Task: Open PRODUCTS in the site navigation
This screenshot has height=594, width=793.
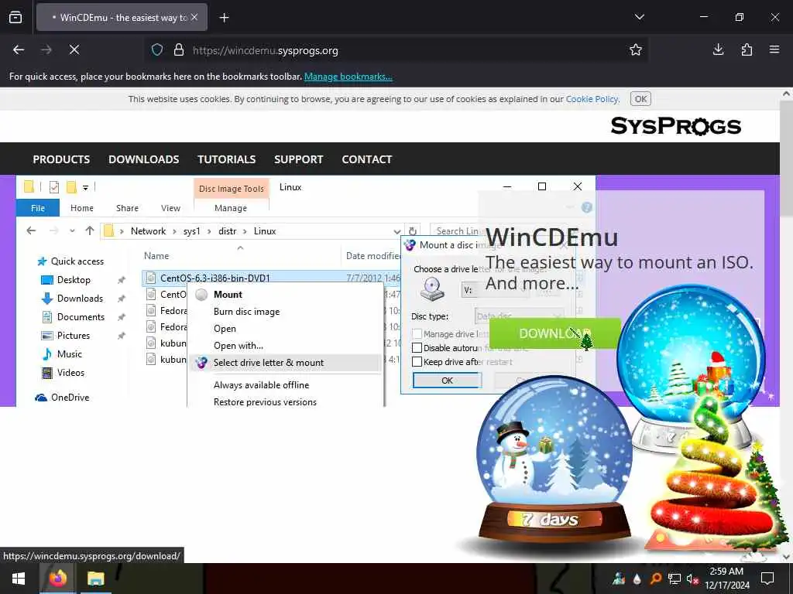Action: [61, 159]
